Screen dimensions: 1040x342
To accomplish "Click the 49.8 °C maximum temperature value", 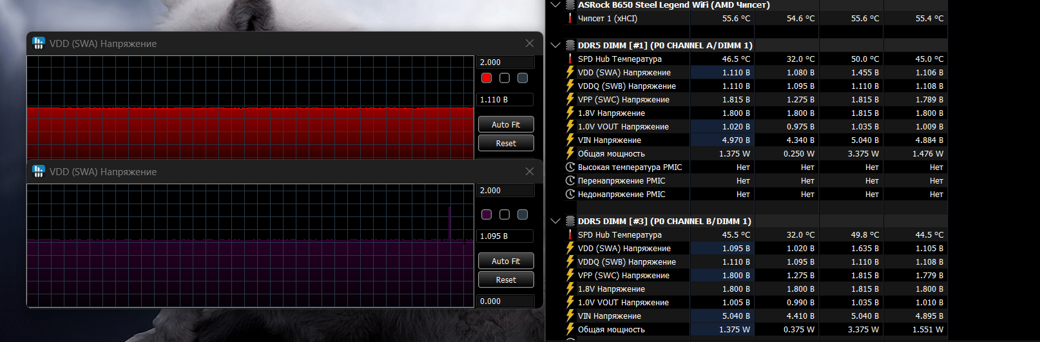I will (865, 234).
